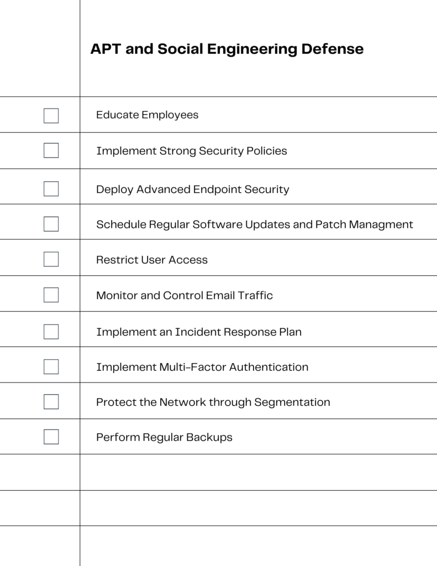Click the APT and Social Engineering Defense title
The image size is (437, 566).
click(x=227, y=49)
